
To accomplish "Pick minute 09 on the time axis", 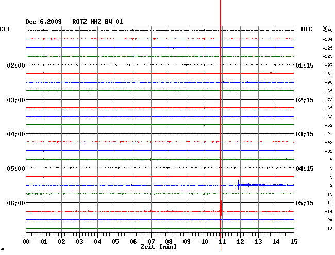I will coord(187,241).
